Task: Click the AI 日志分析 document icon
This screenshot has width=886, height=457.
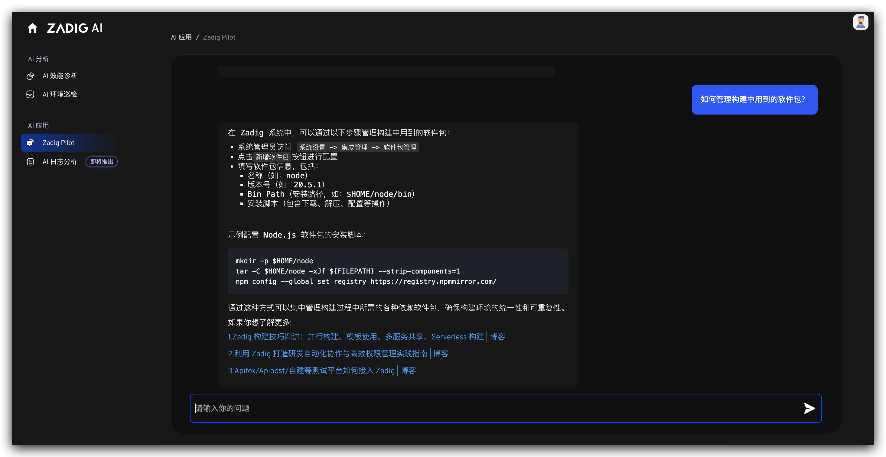Action: pyautogui.click(x=30, y=162)
